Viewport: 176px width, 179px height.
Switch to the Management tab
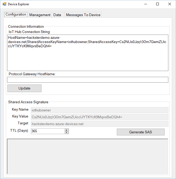(40, 15)
